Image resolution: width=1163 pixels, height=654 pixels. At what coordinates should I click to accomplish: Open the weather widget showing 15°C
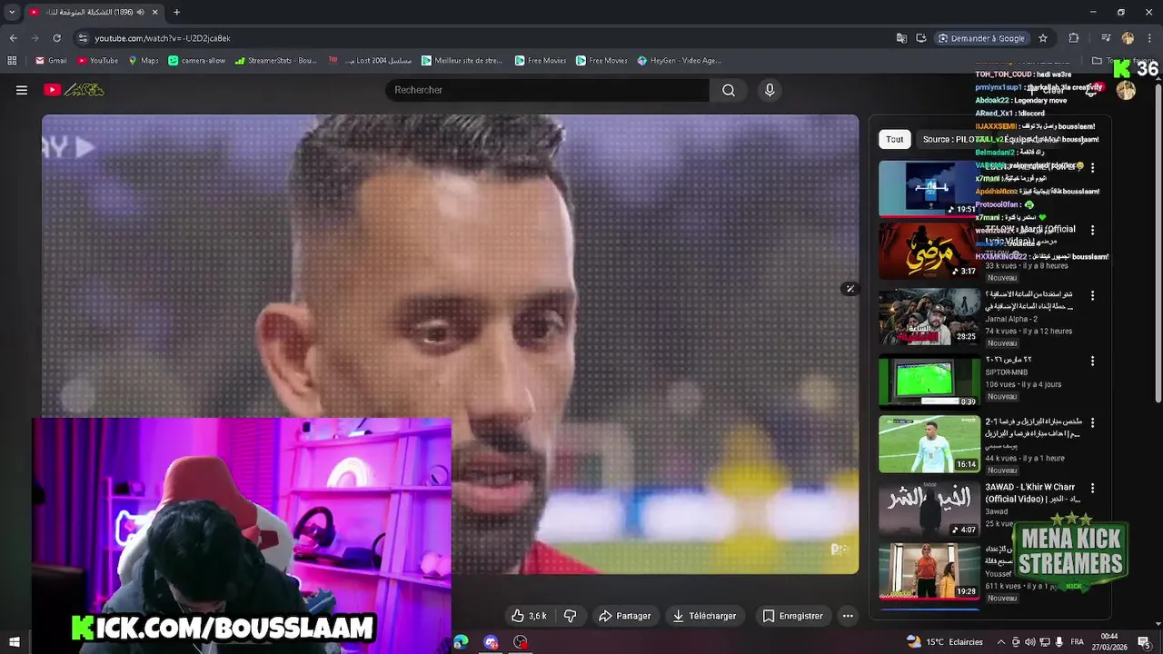944,642
